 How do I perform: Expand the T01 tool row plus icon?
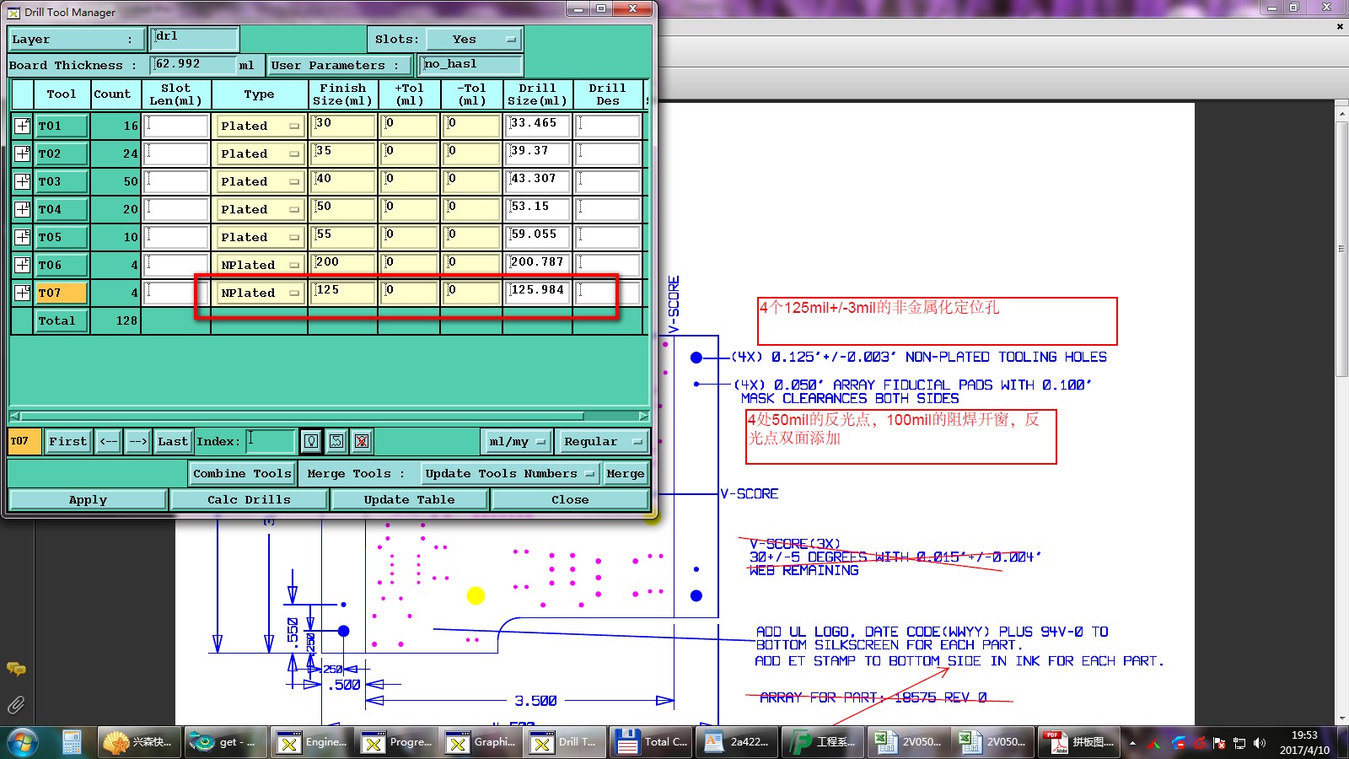tap(22, 126)
